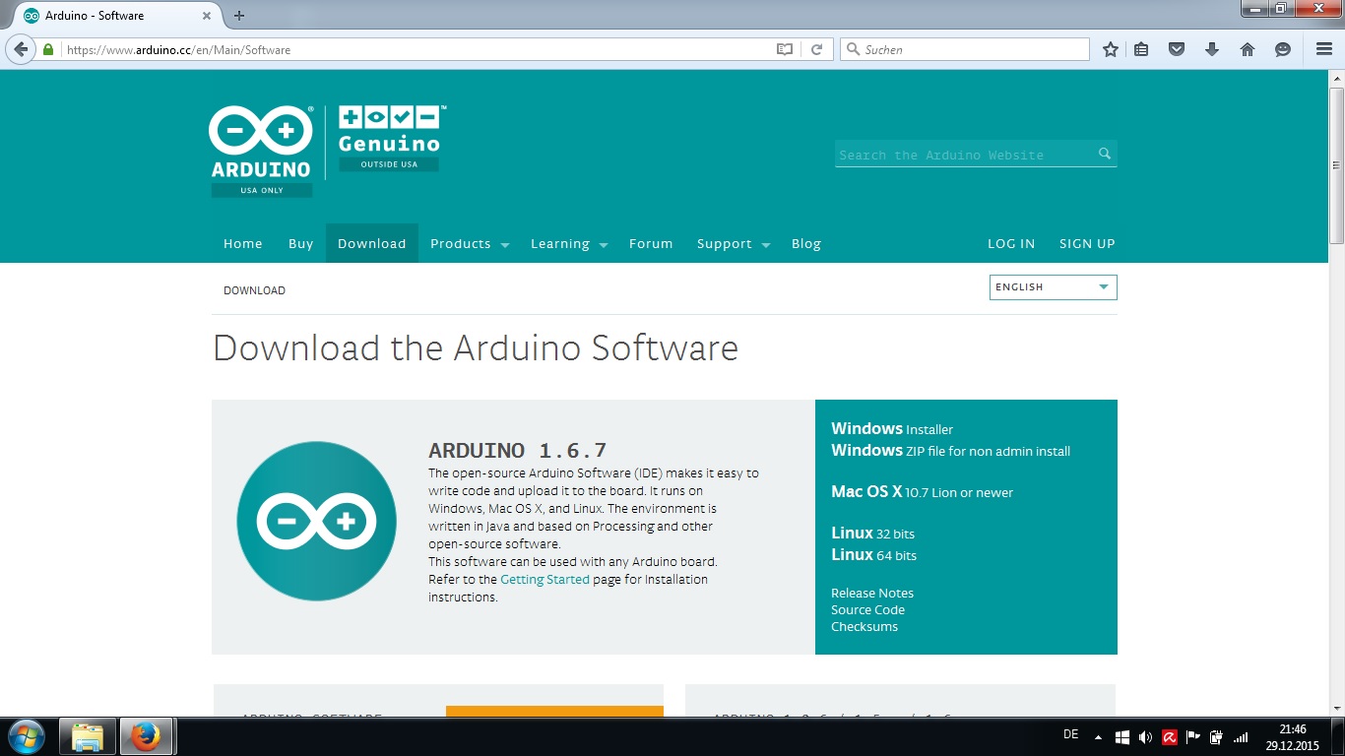Screen dimensions: 1345x756
Task: Open Avira antivirus tray icon
Action: click(x=1170, y=736)
